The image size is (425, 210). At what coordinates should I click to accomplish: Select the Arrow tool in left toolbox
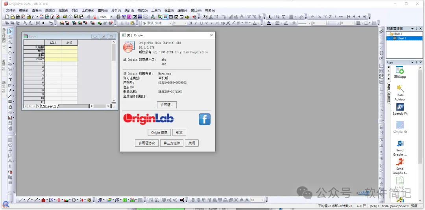(x=10, y=91)
